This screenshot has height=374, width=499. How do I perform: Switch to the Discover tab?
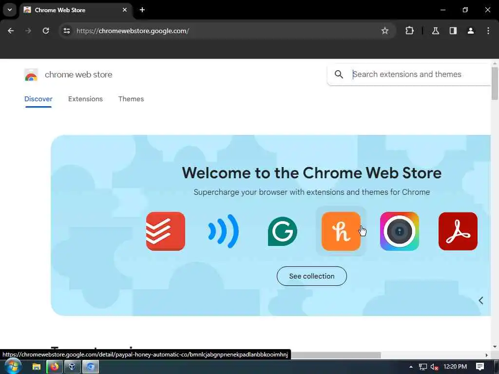coord(38,99)
